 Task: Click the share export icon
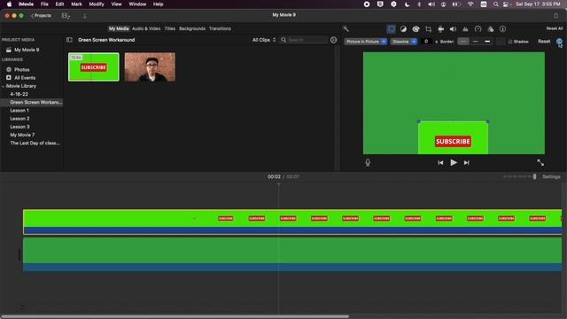[555, 16]
